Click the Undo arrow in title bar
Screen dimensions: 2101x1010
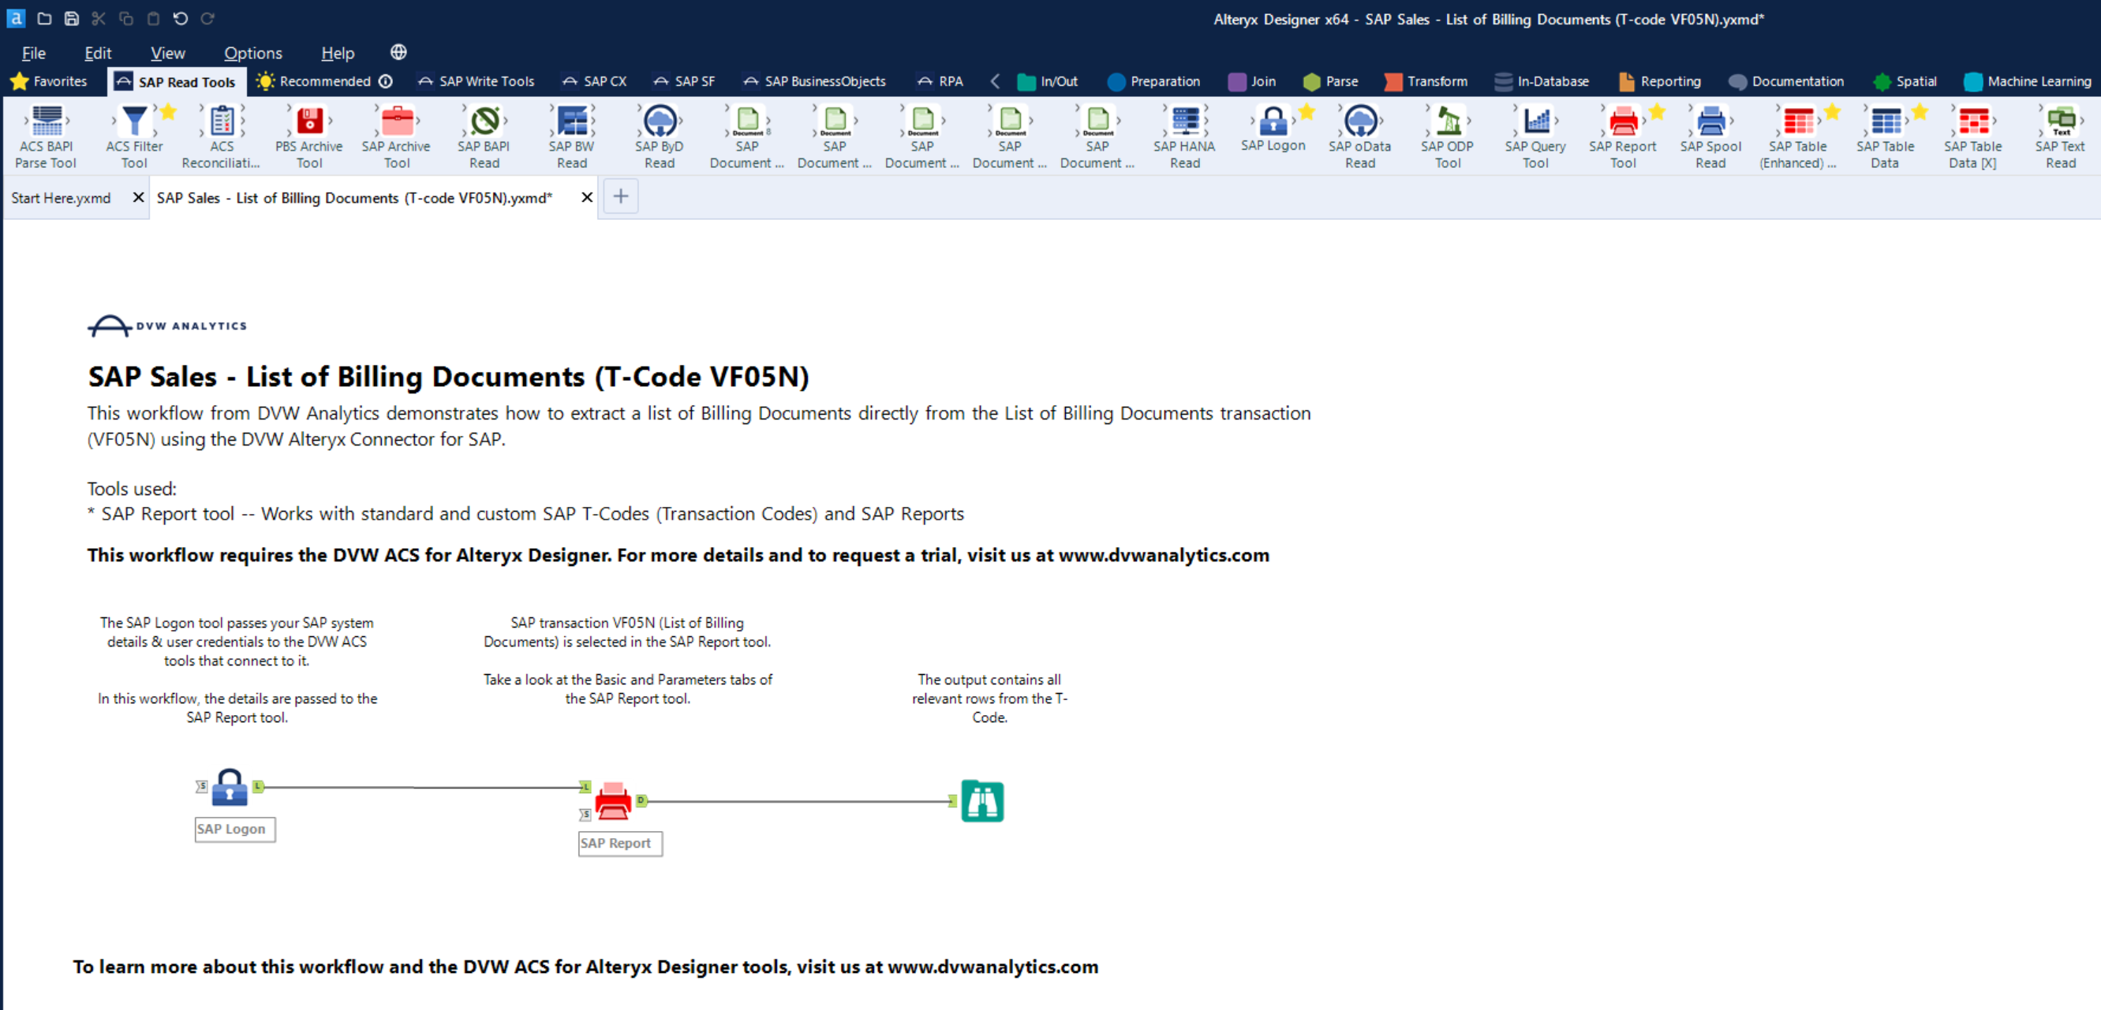click(x=180, y=18)
